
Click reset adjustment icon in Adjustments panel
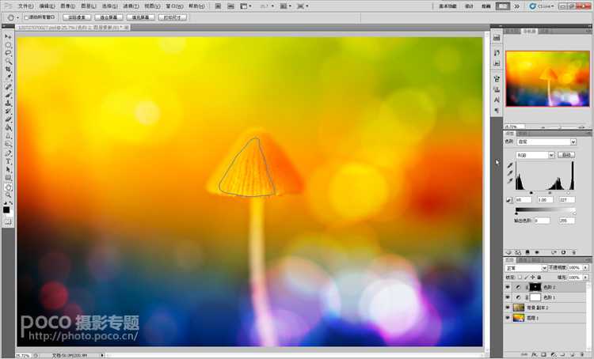tap(563, 252)
